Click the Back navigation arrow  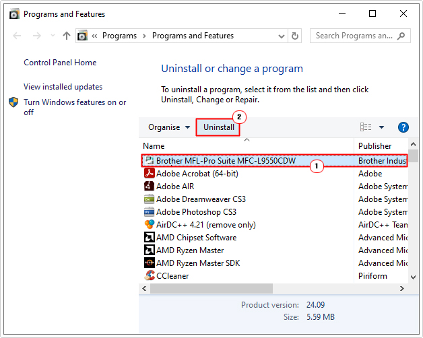17,36
